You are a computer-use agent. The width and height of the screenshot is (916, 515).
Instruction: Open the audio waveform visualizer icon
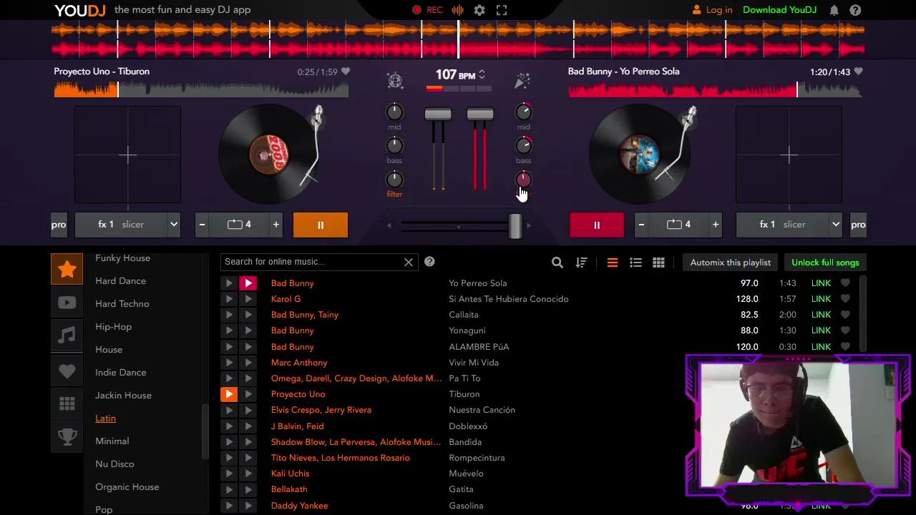tap(458, 10)
